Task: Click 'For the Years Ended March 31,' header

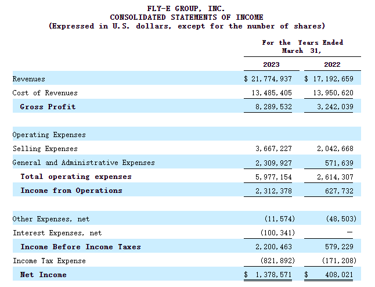Action: tap(302, 46)
